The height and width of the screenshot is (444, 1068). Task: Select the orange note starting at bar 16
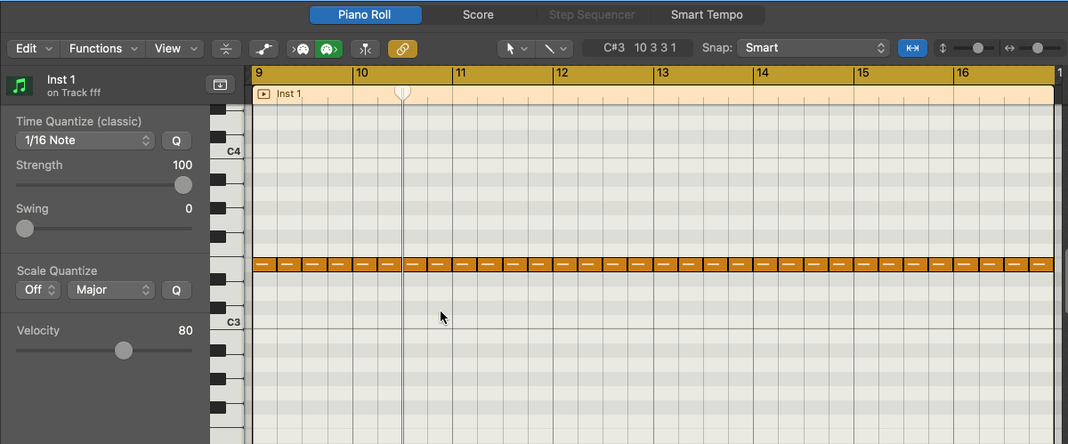pyautogui.click(x=967, y=265)
